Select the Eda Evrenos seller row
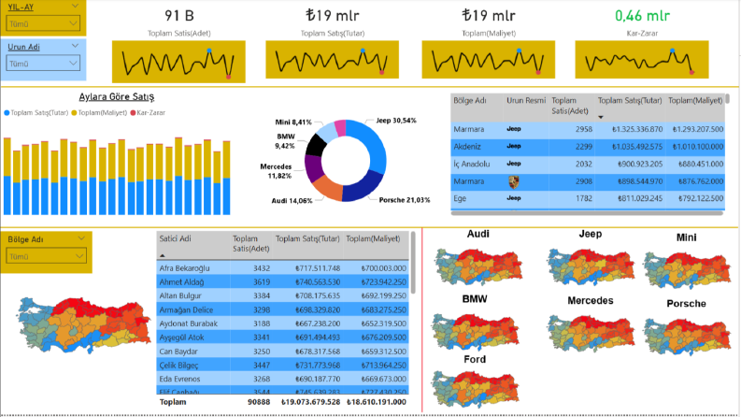The image size is (741, 417). 282,379
